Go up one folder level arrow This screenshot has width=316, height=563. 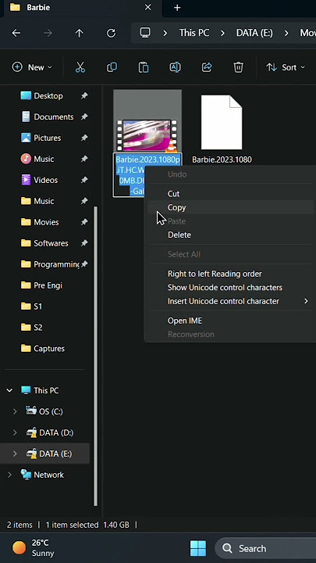coord(79,33)
